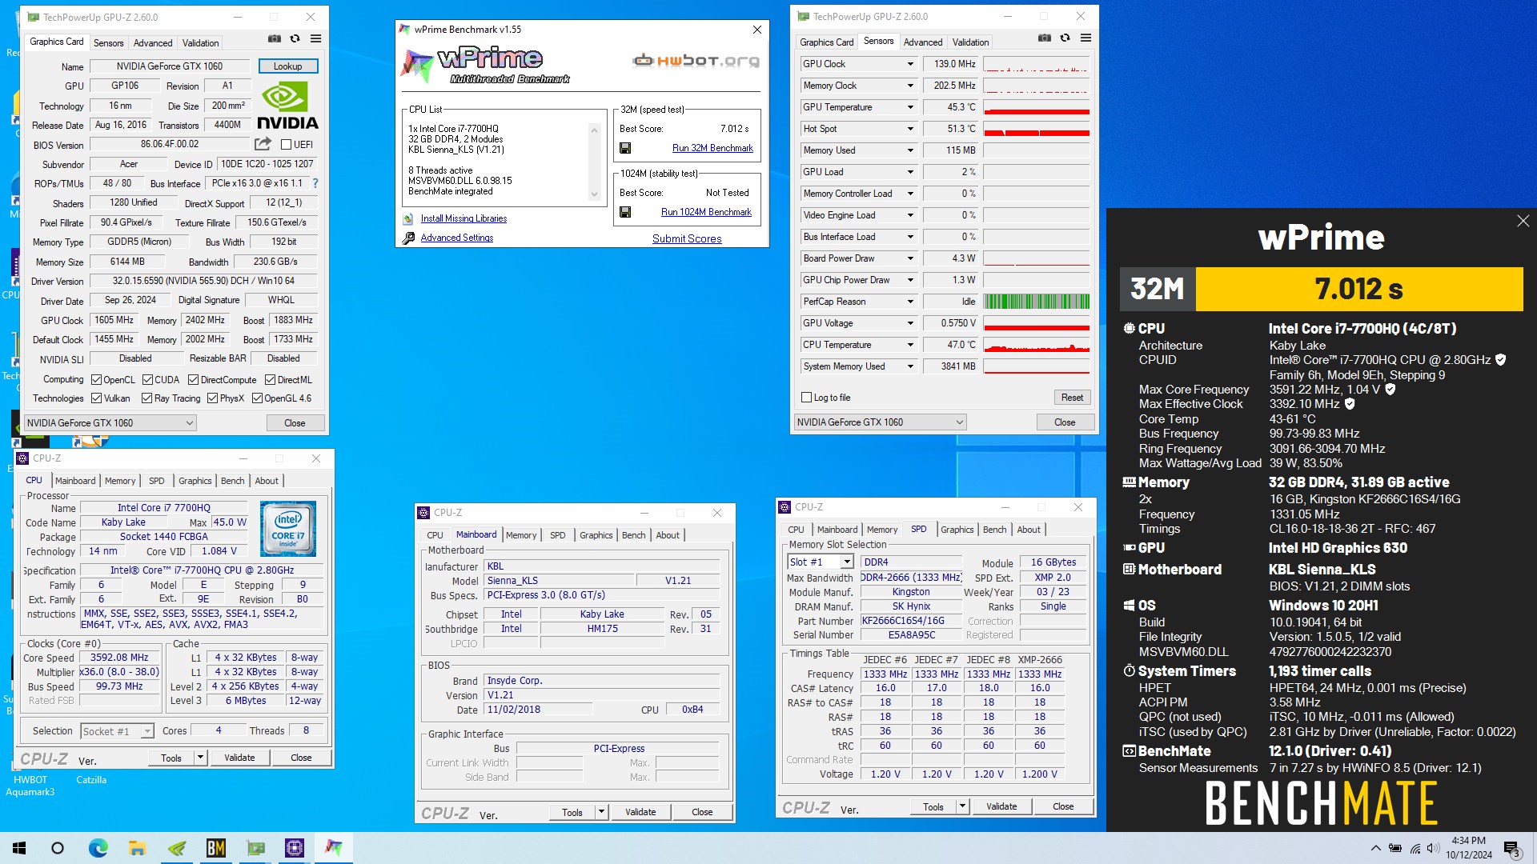This screenshot has height=864, width=1537.
Task: Click save icon next to 32M Best Score
Action: [625, 148]
